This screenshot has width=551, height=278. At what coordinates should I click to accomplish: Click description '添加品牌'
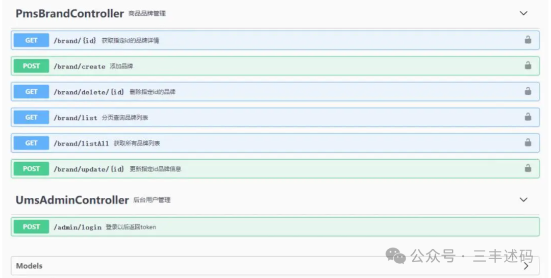121,66
